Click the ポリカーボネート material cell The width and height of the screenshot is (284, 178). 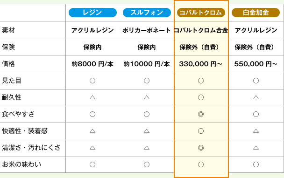tap(147, 30)
